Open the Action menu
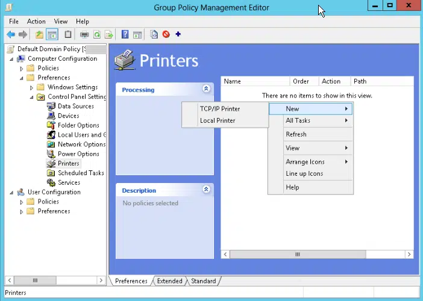This screenshot has height=301, width=423. pyautogui.click(x=36, y=21)
